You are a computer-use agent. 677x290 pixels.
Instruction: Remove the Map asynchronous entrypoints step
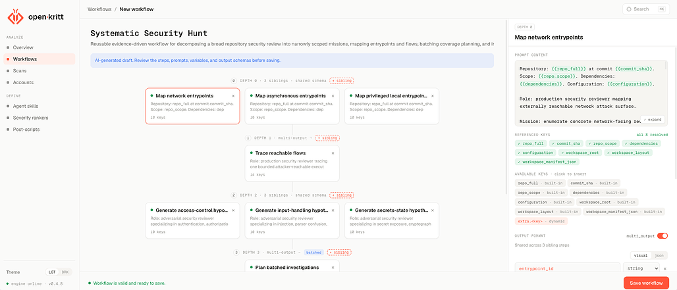333,96
